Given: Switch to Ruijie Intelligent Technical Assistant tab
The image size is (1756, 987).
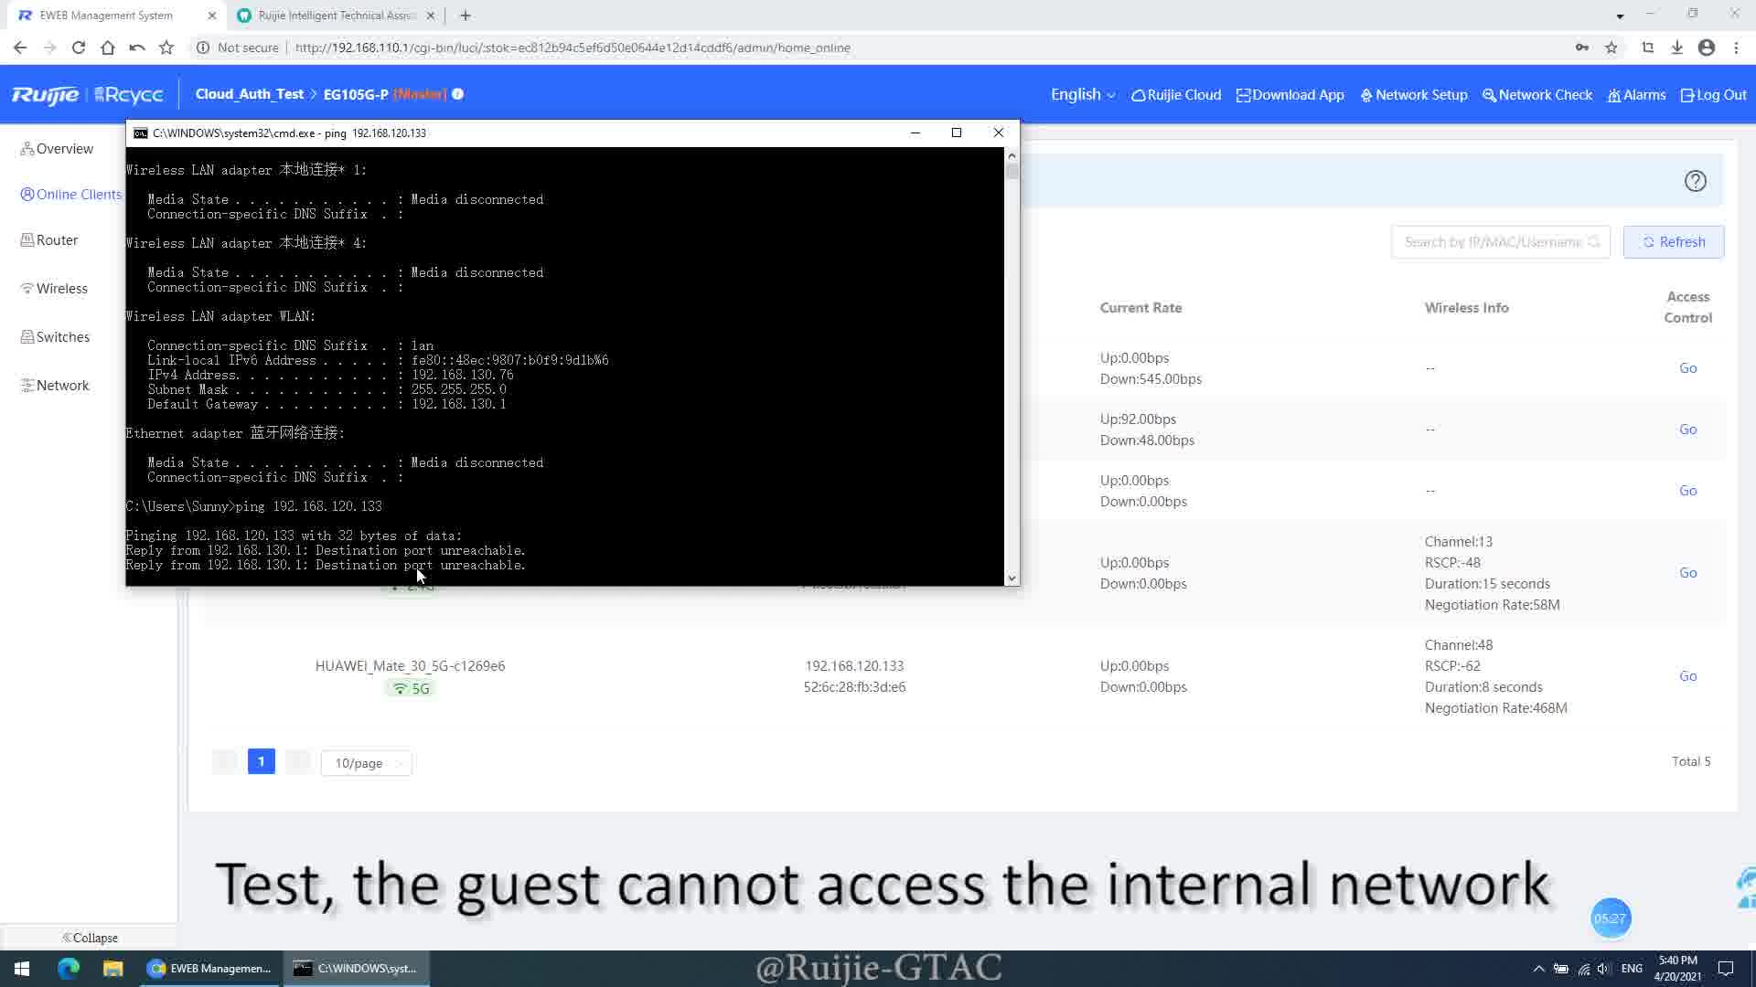Looking at the screenshot, I should (x=336, y=16).
